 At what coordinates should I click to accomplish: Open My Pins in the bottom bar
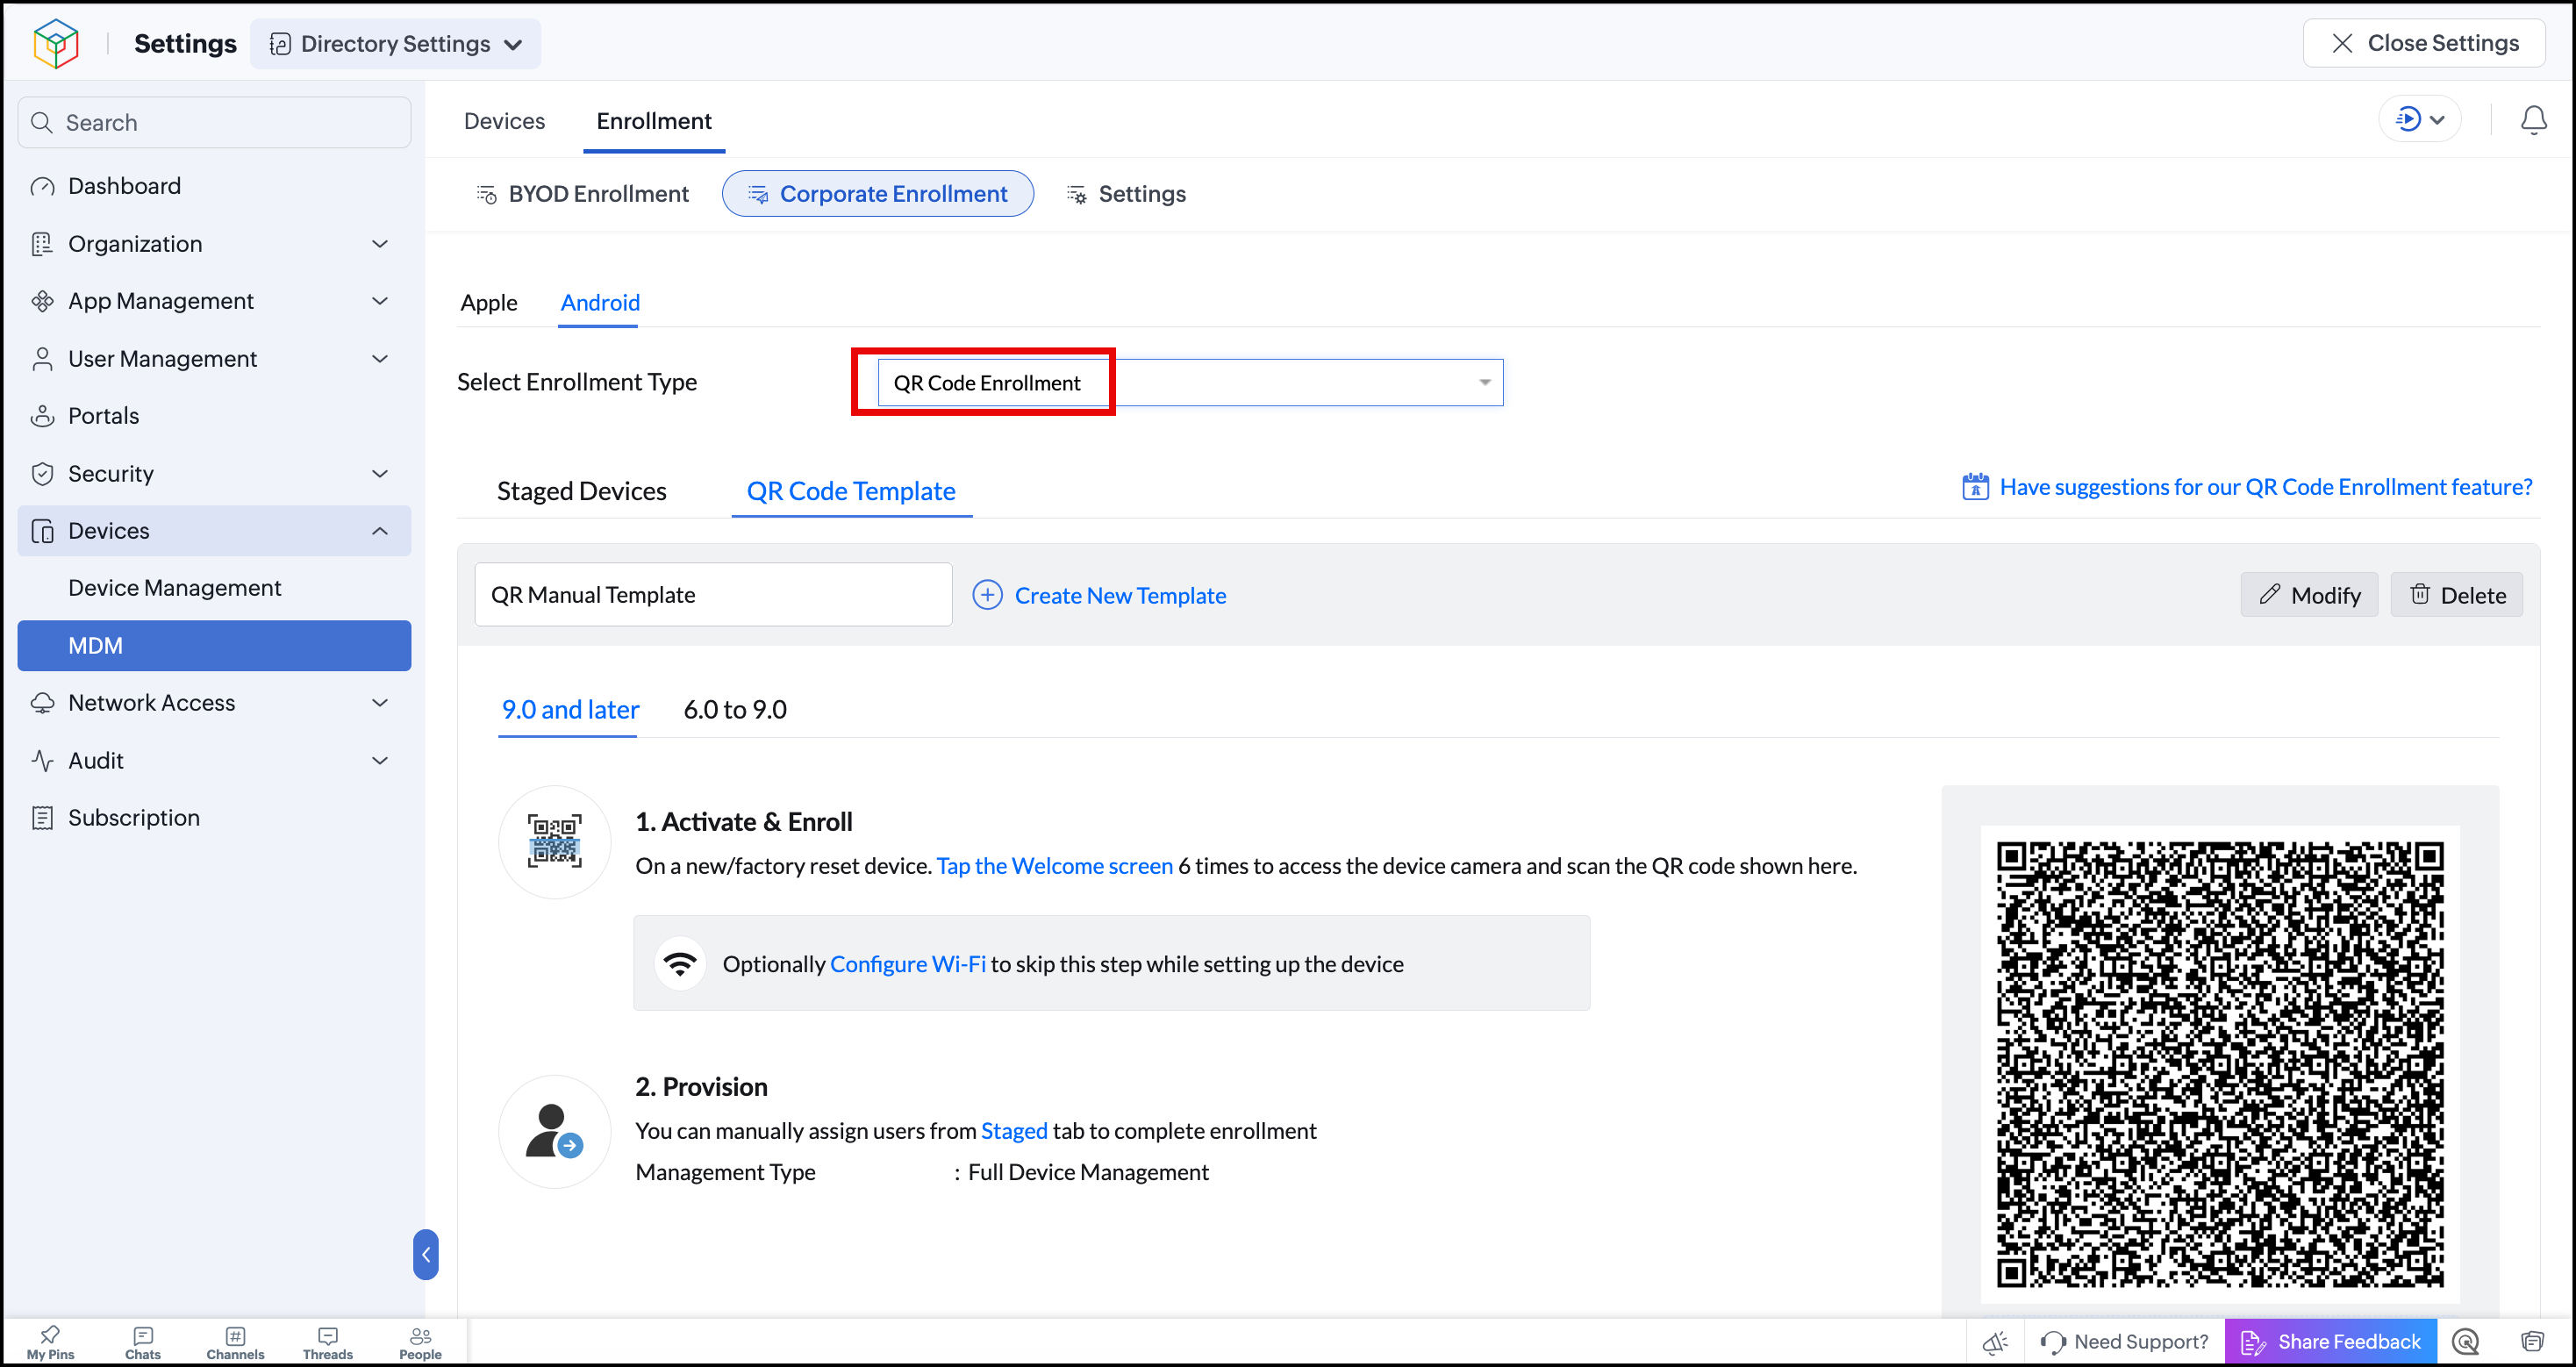point(50,1342)
